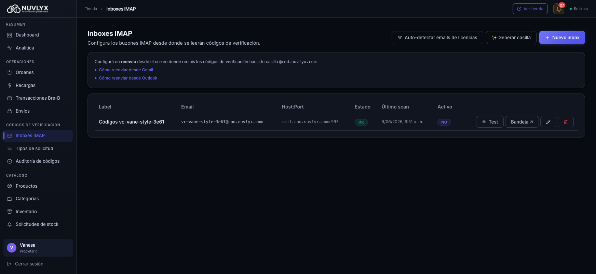Click the Órdenes clipboard icon
This screenshot has height=274, width=596.
pyautogui.click(x=10, y=73)
